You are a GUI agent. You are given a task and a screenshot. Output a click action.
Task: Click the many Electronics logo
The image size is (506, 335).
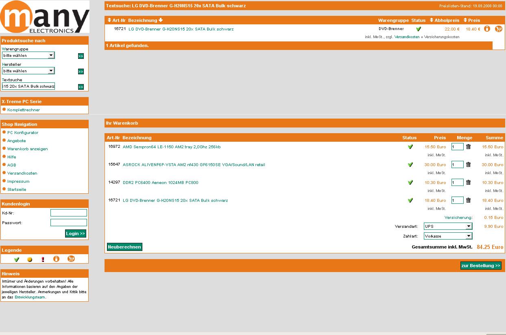pos(45,17)
